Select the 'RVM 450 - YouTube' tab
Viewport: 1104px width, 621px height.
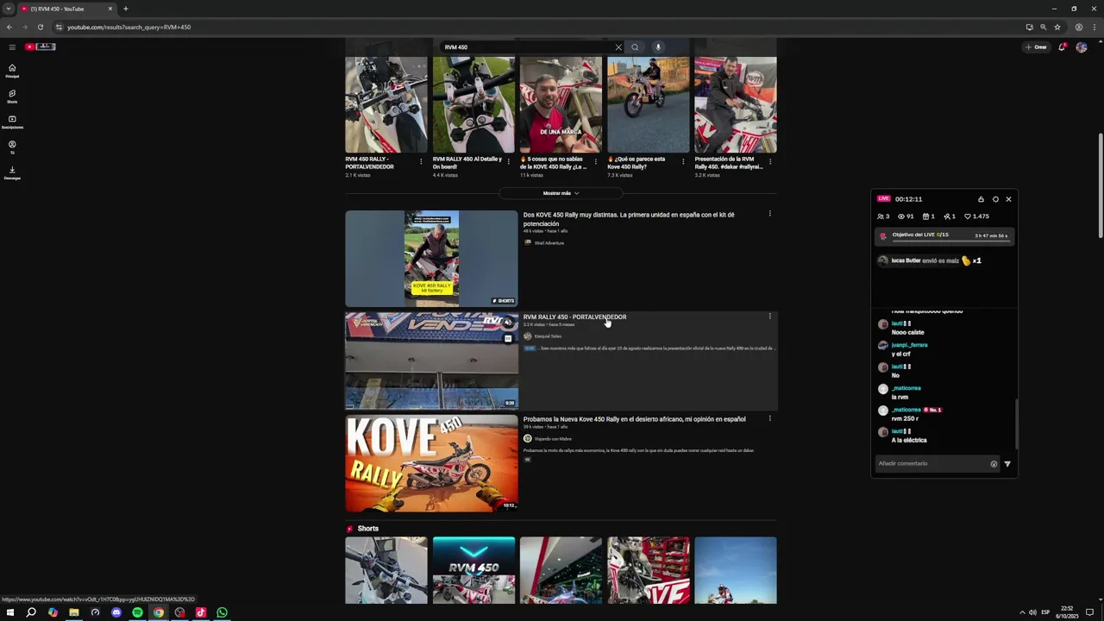pos(66,9)
